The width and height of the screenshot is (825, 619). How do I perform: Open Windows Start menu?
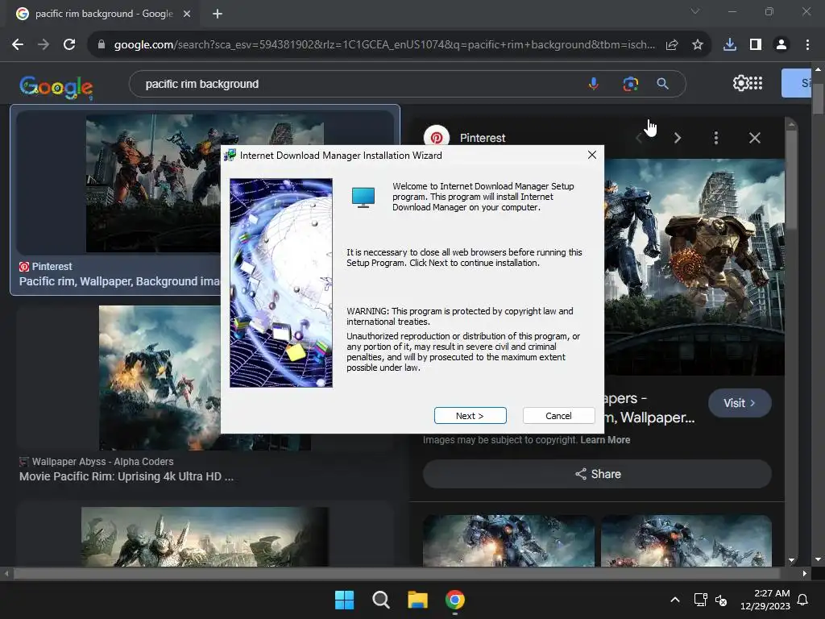pyautogui.click(x=345, y=600)
